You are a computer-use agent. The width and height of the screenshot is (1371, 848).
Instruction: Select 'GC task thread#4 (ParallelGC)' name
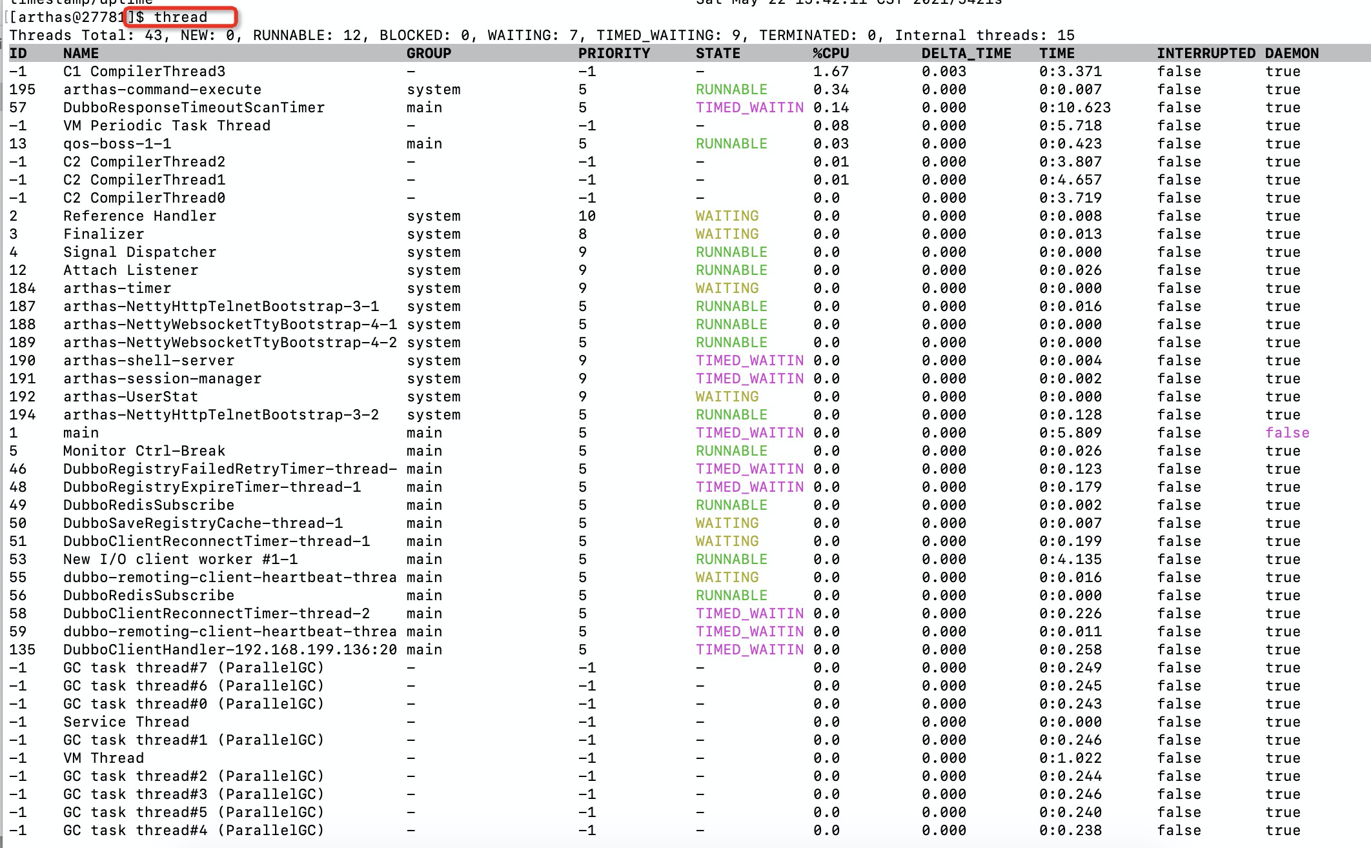(x=194, y=830)
